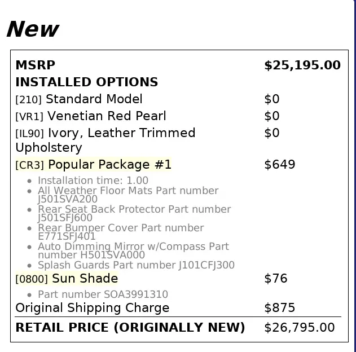This screenshot has width=356, height=352.
Task: Select the INSTALLED OPTIONS heading
Action: click(87, 82)
